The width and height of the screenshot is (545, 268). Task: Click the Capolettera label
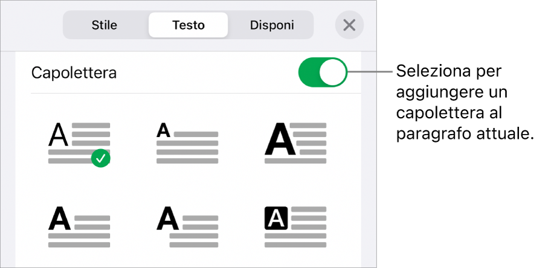74,73
